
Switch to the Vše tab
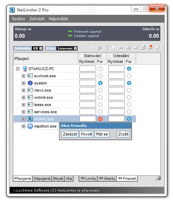coord(69,178)
